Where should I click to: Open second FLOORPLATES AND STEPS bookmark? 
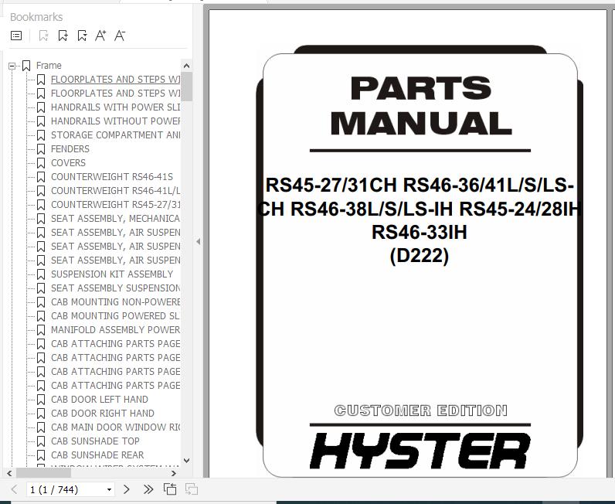pyautogui.click(x=115, y=94)
